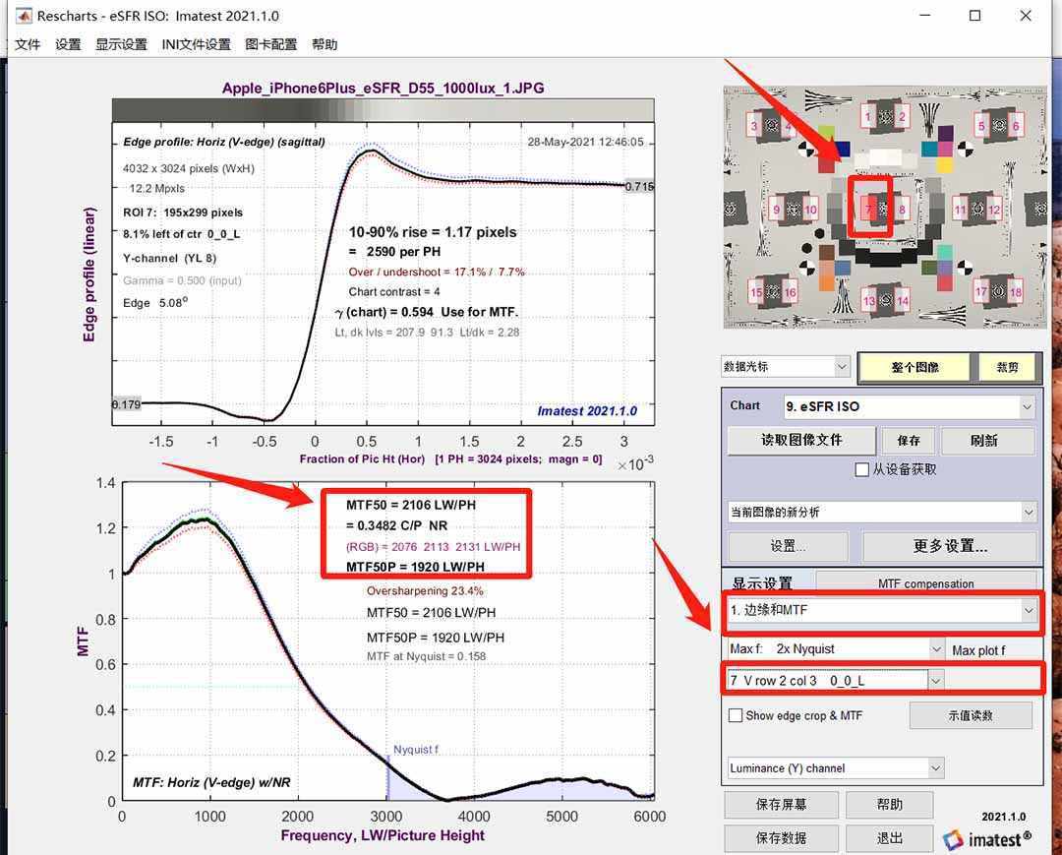Open the Luminance (Y) channel dropdown

(x=836, y=768)
